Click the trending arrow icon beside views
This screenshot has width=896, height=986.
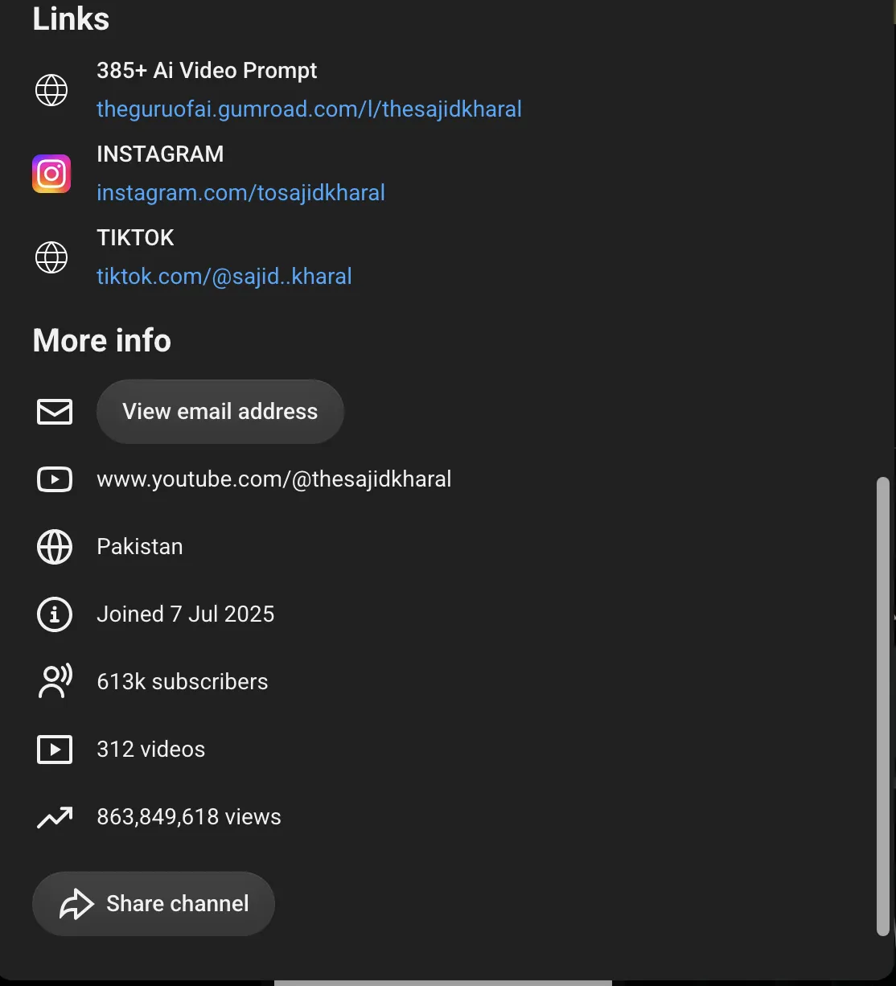click(x=55, y=817)
